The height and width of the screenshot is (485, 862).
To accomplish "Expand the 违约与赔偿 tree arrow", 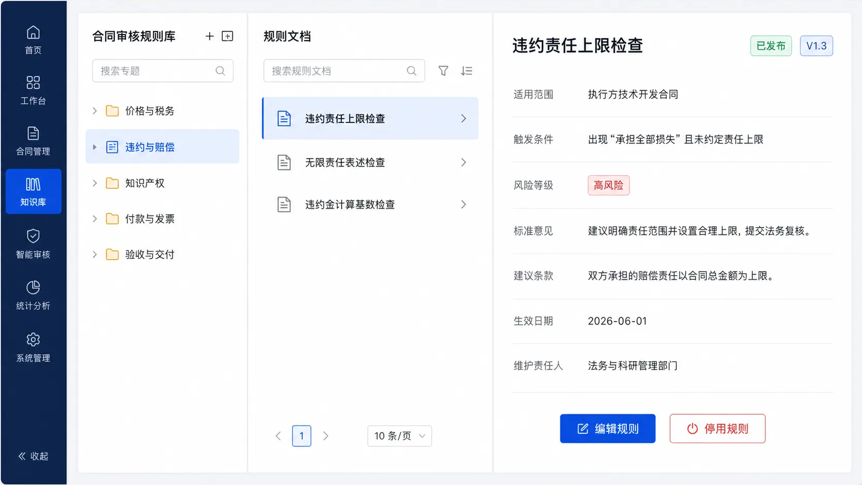I will (x=95, y=147).
